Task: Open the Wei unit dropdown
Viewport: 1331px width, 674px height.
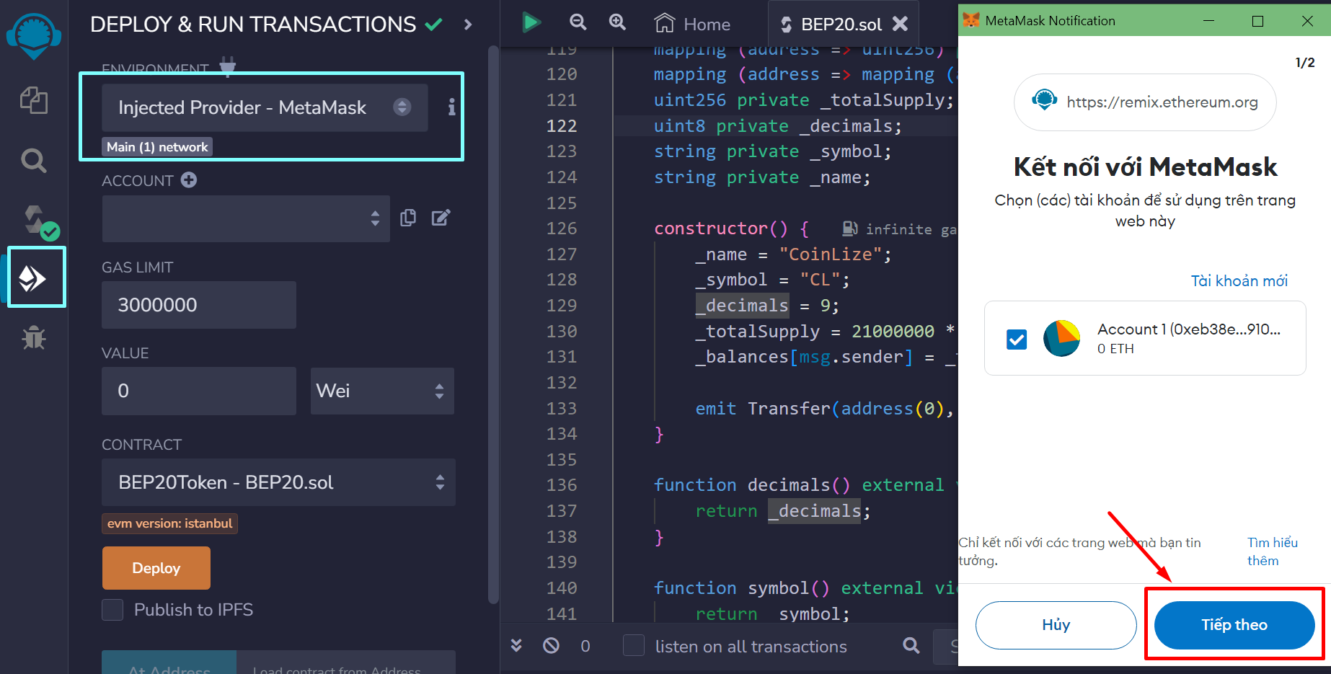Action: 382,391
